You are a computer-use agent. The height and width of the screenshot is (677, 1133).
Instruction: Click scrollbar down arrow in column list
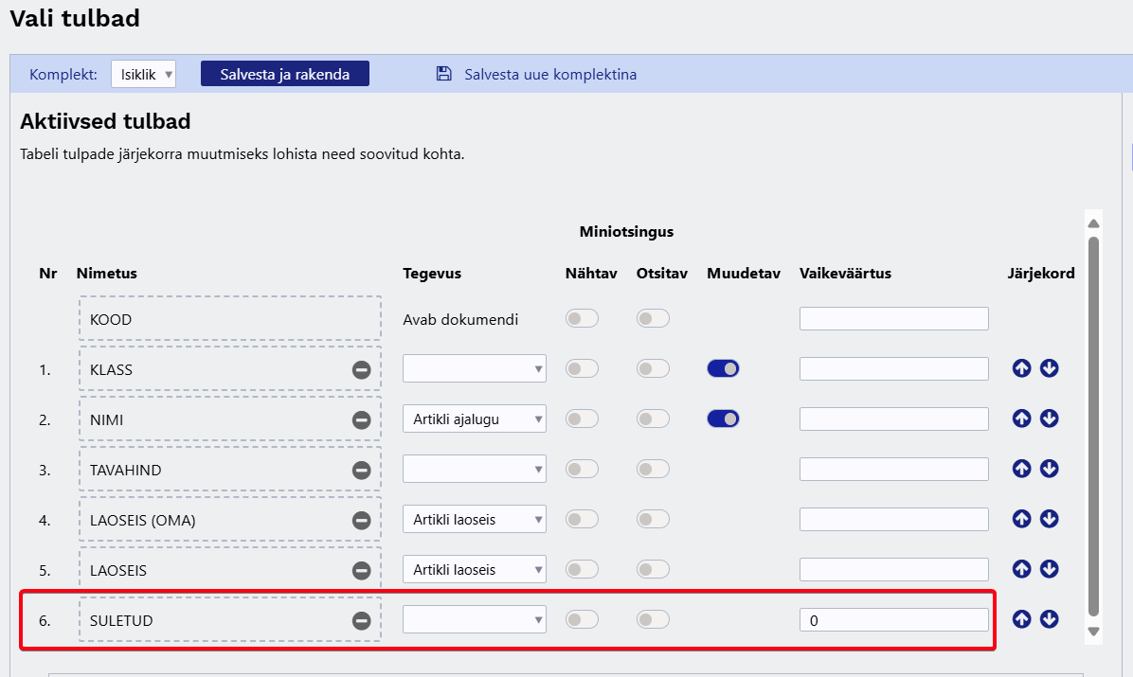tap(1093, 631)
